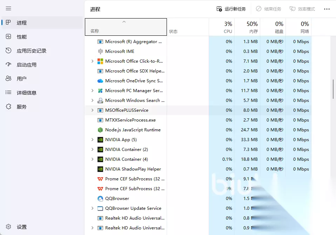Click the Microsoft Office Click-to-Run icon
336x235 pixels.
click(x=100, y=61)
